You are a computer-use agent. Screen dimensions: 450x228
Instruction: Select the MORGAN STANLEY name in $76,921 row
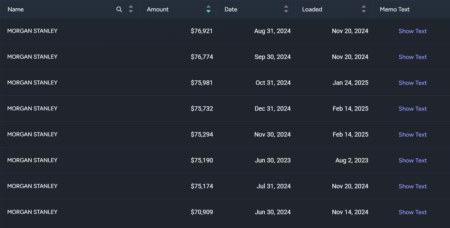pyautogui.click(x=32, y=31)
